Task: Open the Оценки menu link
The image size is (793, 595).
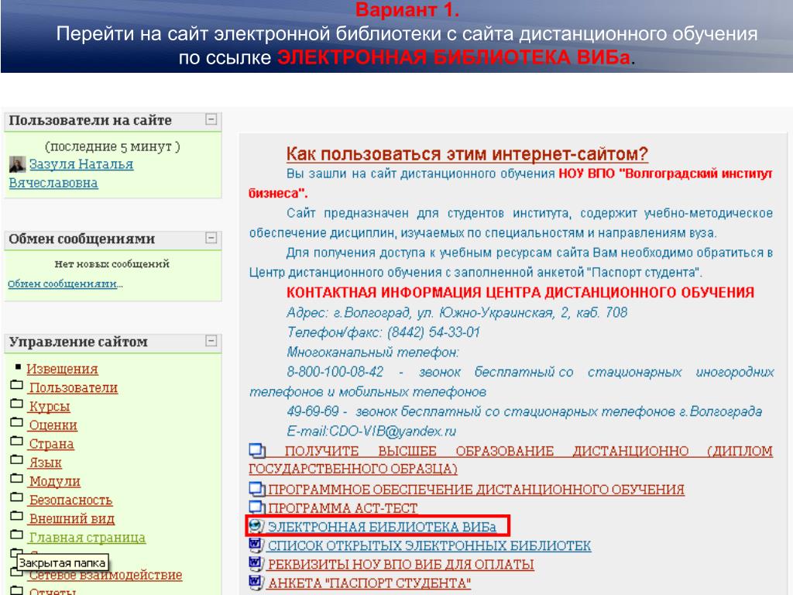Action: pyautogui.click(x=53, y=425)
